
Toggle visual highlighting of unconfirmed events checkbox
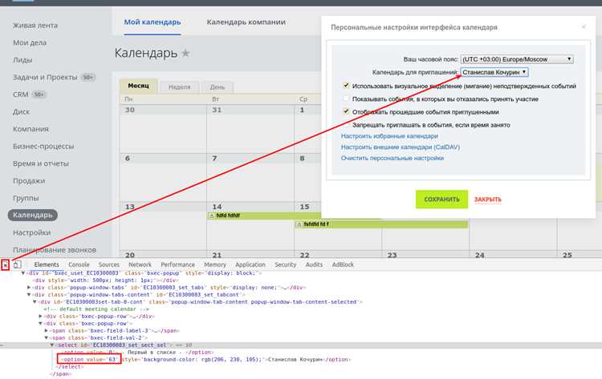(346, 86)
